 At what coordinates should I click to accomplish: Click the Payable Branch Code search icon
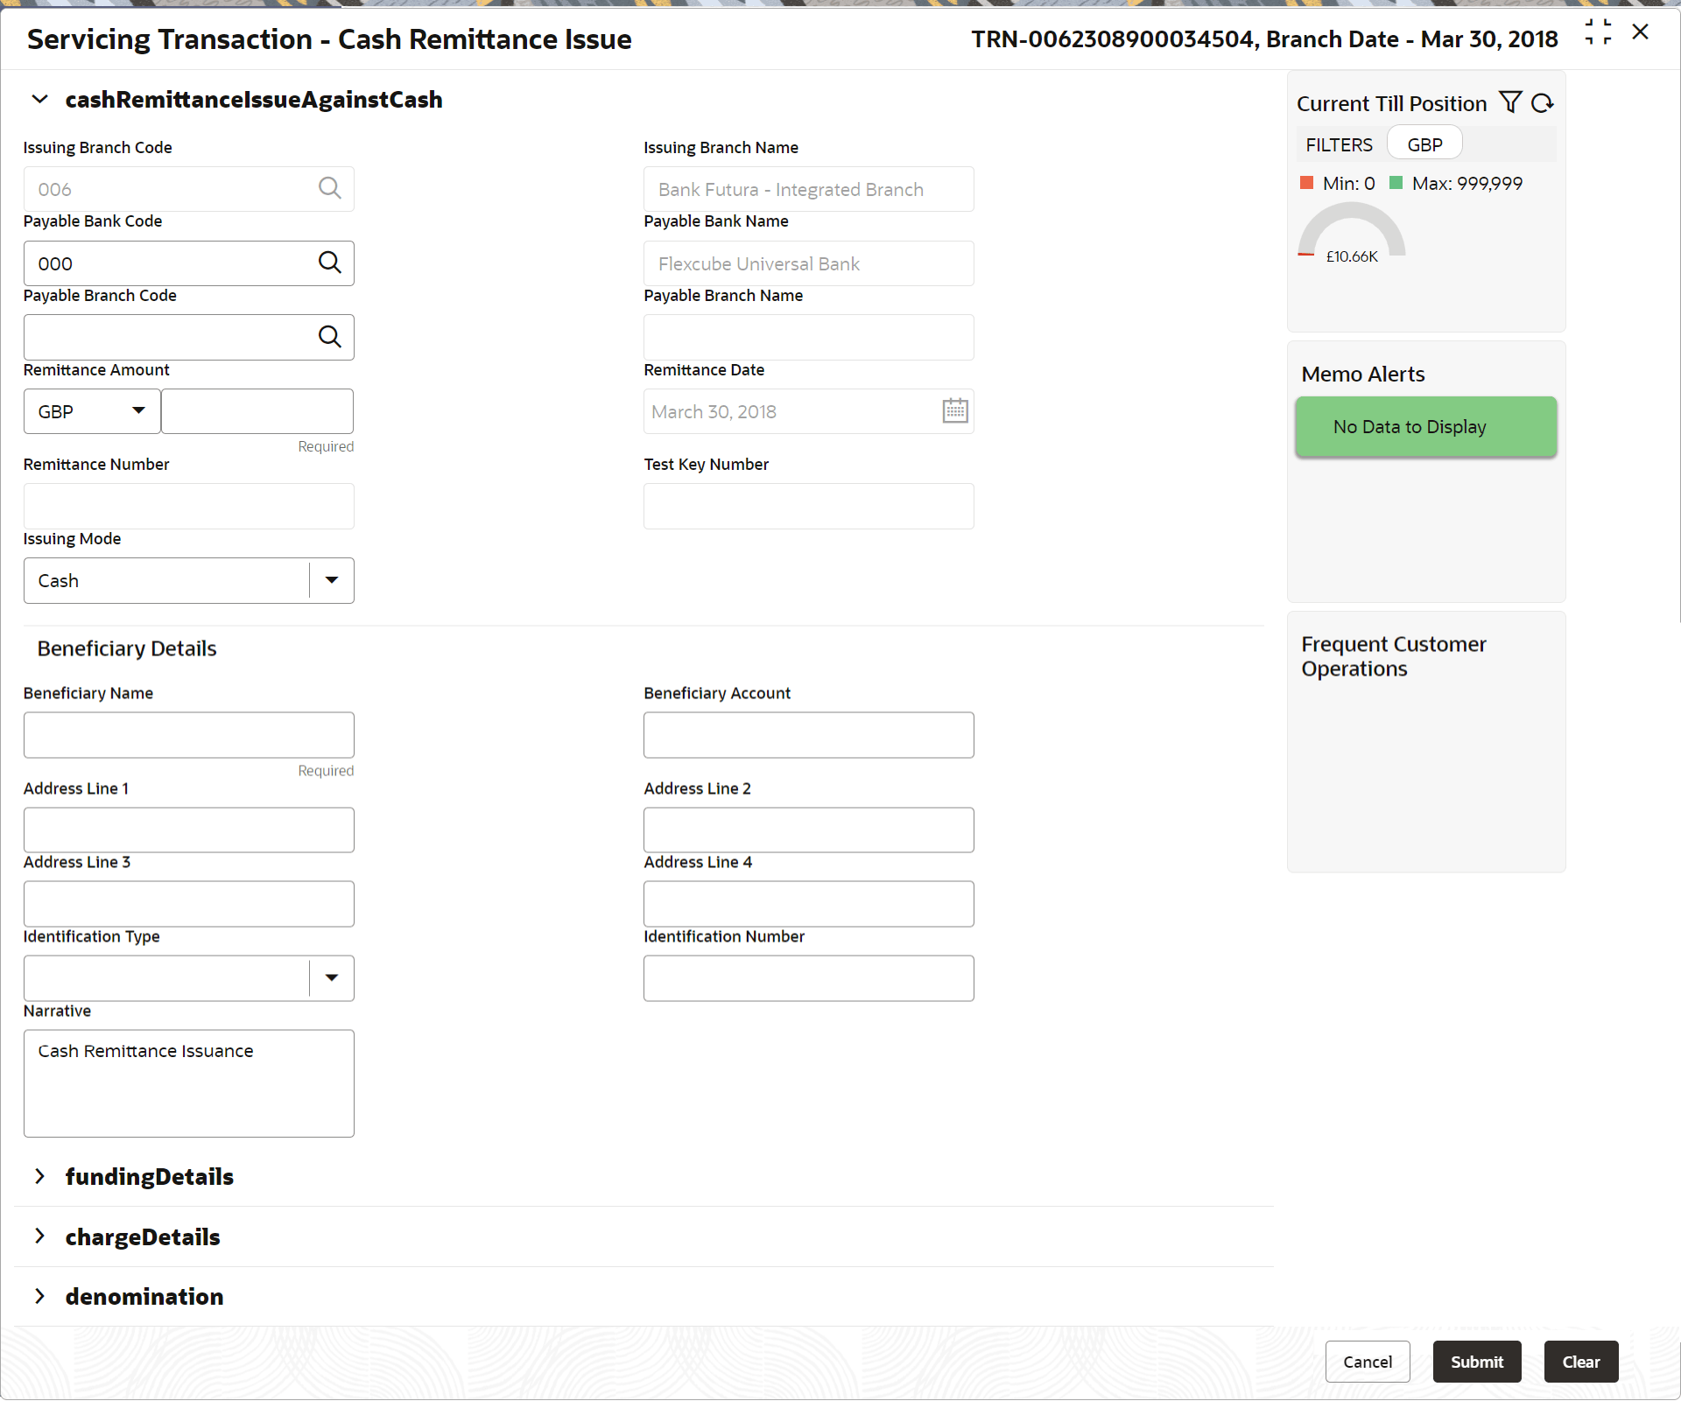pos(329,337)
